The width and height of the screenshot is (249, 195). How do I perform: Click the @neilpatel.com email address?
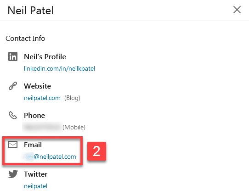[50, 156]
